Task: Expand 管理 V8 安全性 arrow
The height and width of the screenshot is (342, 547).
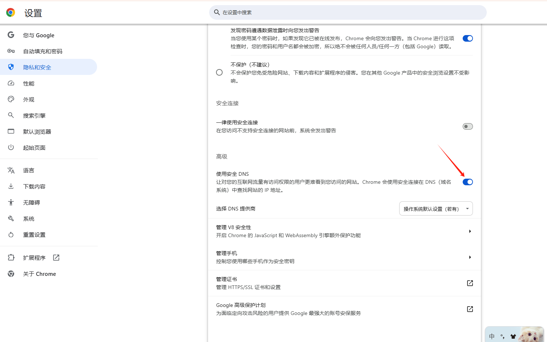Action: 470,231
